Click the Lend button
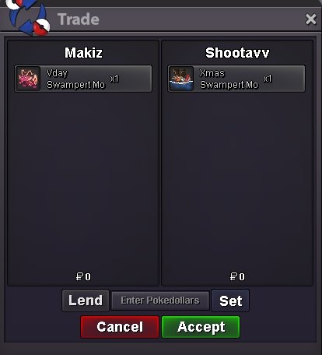322x355 pixels. pos(86,301)
